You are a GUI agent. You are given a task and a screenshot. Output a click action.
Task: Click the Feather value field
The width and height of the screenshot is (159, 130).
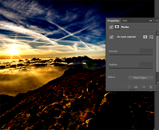[x=146, y=64]
